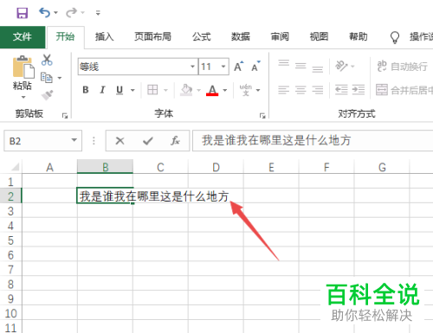Click the lightbulb Tell Me icon
The height and width of the screenshot is (333, 433).
395,37
